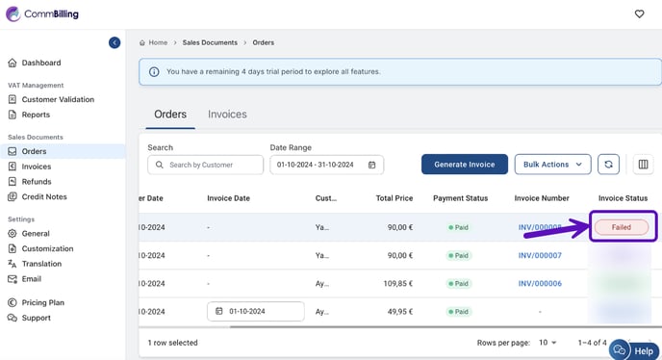Click the CommBilling logo

coord(42,13)
